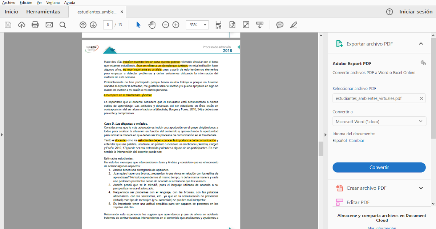436x229 pixels.
Task: Click the Email document icon
Action: pyautogui.click(x=49, y=25)
